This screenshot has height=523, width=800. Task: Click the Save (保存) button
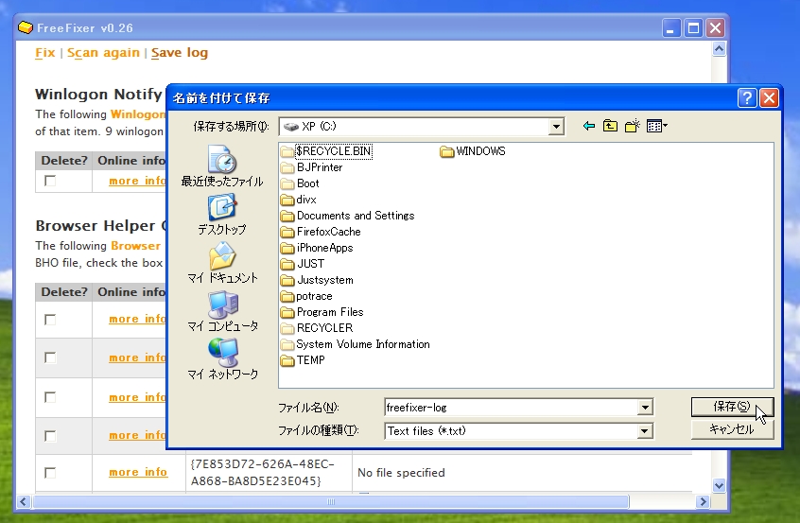732,407
